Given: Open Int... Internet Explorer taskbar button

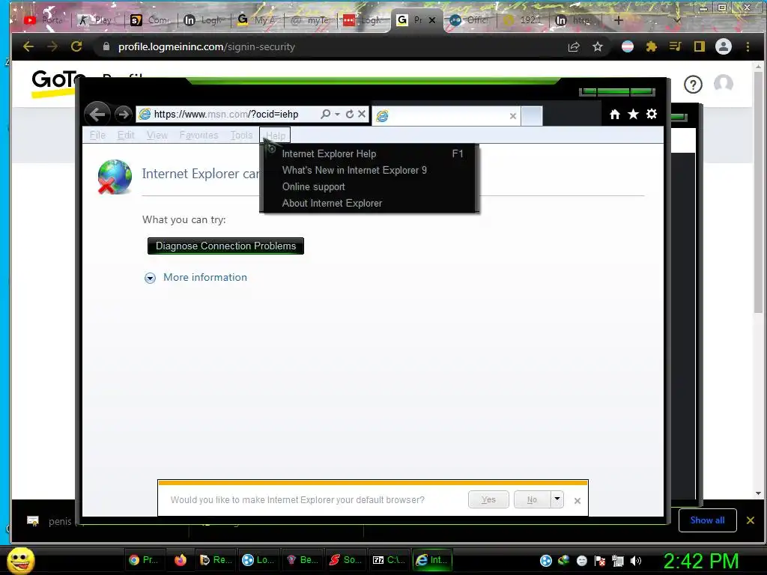Looking at the screenshot, I should (432, 560).
